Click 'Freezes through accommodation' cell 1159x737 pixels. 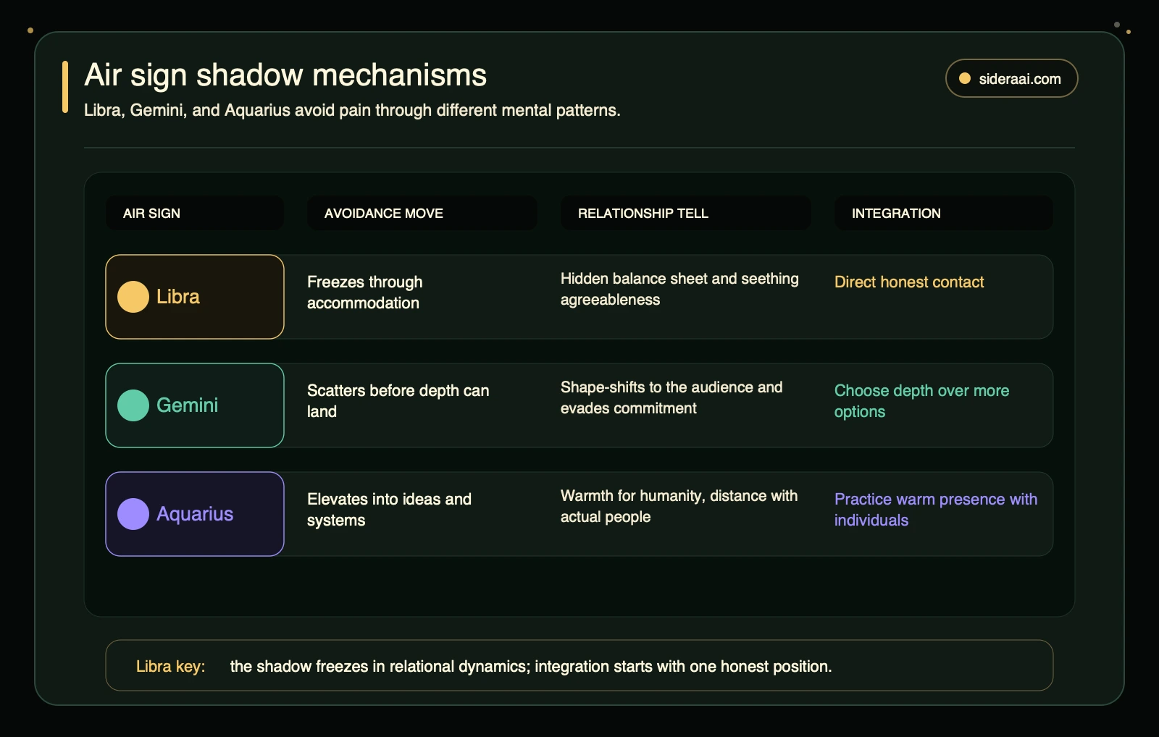365,292
